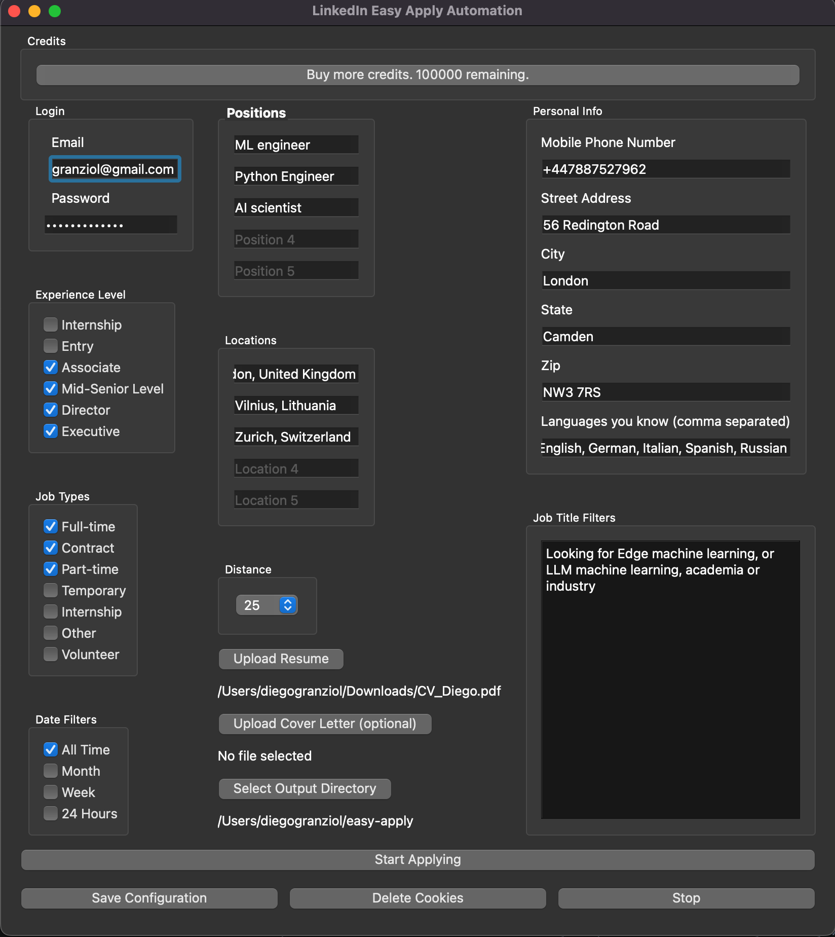Uncheck the Associate experience level
The image size is (835, 937).
(x=51, y=367)
